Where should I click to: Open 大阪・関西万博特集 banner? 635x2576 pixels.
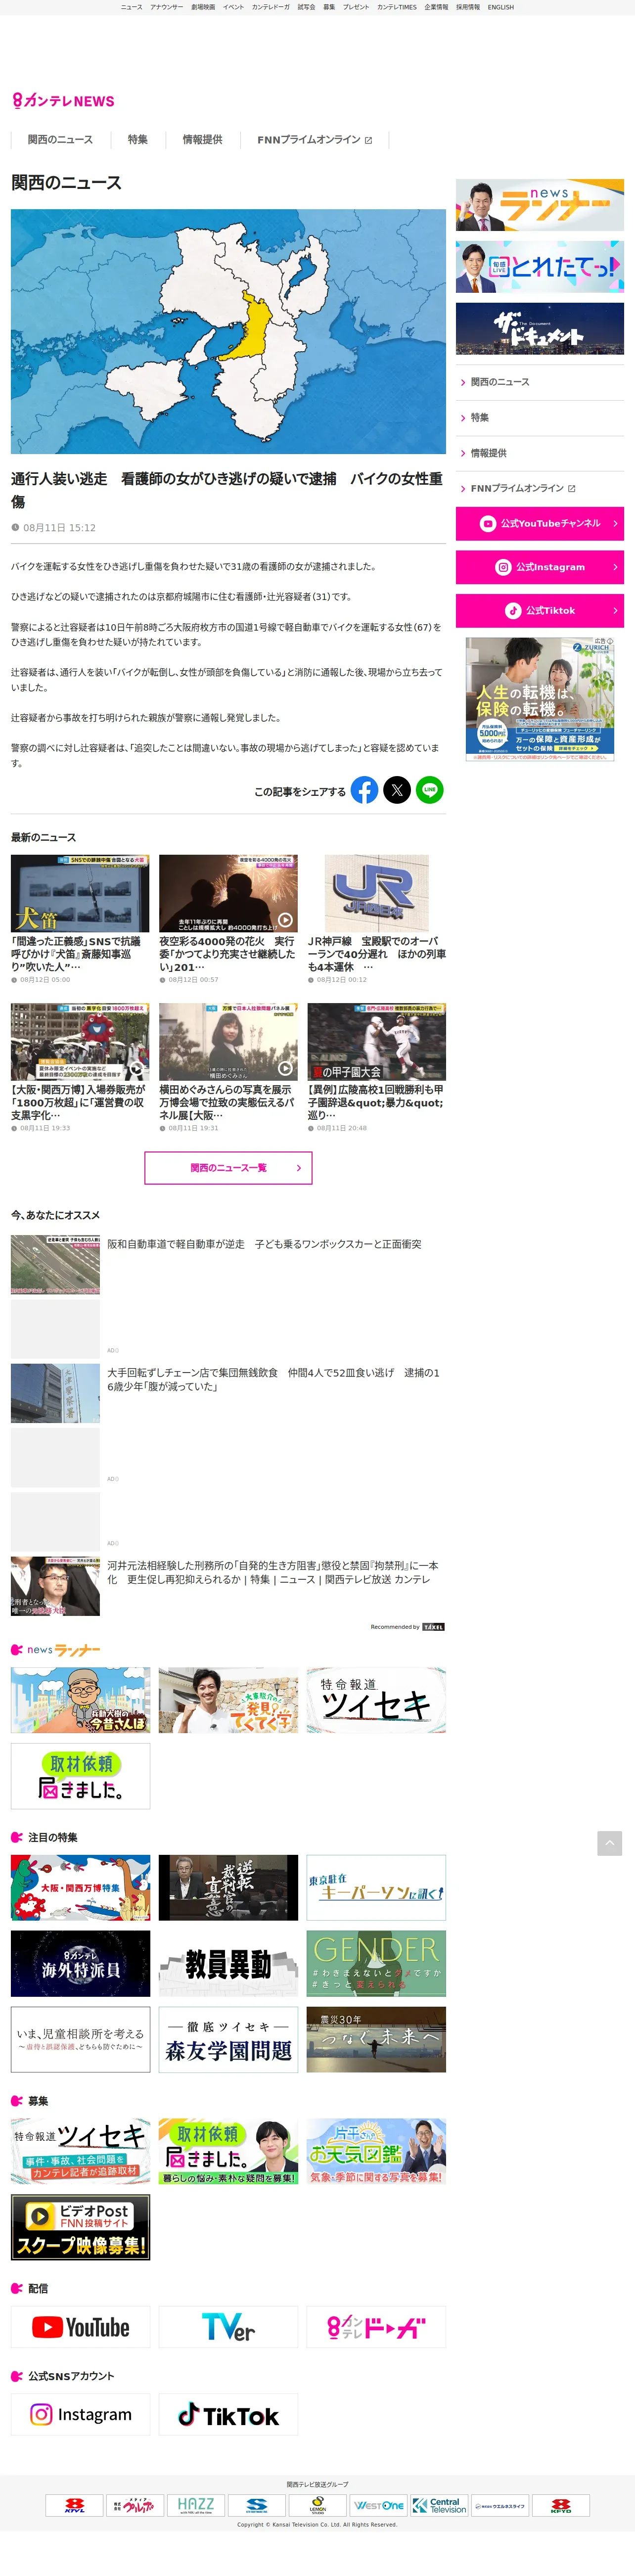(x=80, y=1888)
